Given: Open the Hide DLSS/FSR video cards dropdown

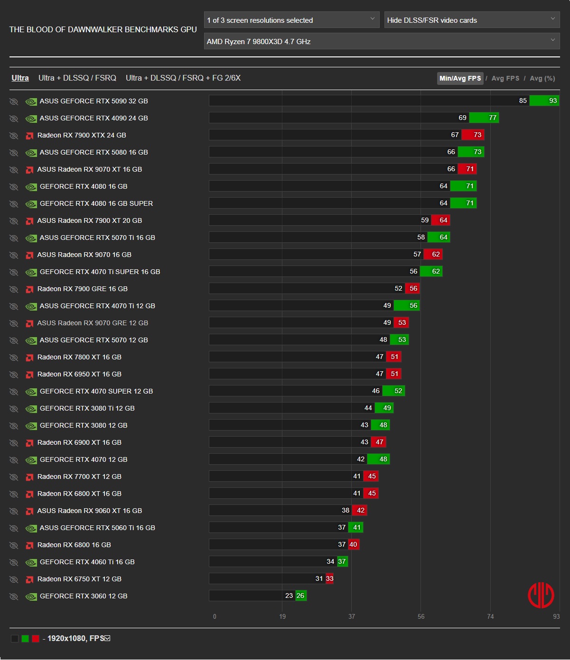Looking at the screenshot, I should [472, 20].
